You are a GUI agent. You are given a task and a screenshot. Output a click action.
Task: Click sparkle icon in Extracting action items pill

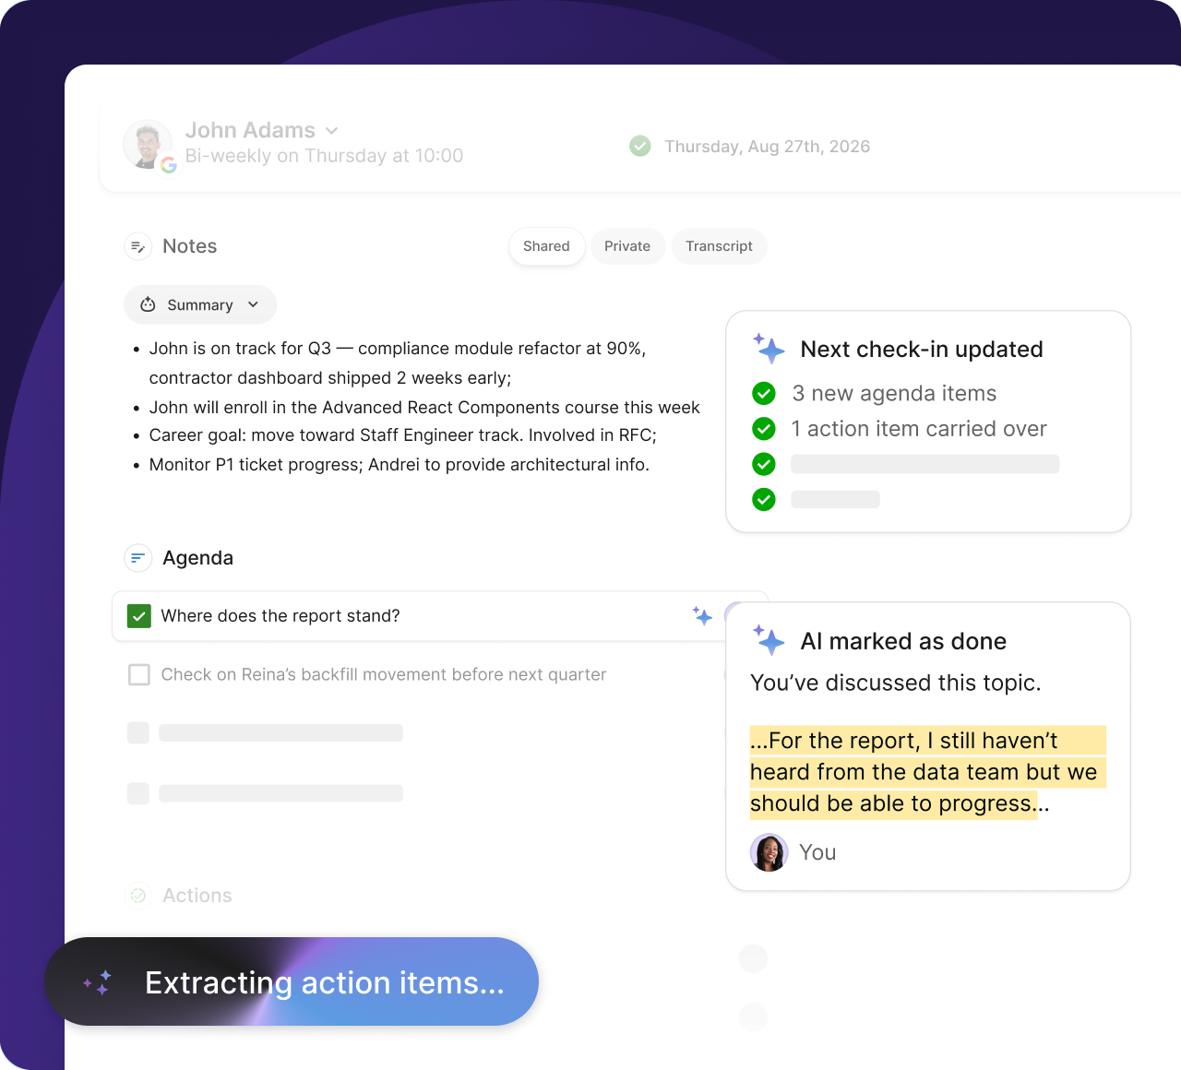[x=97, y=982]
